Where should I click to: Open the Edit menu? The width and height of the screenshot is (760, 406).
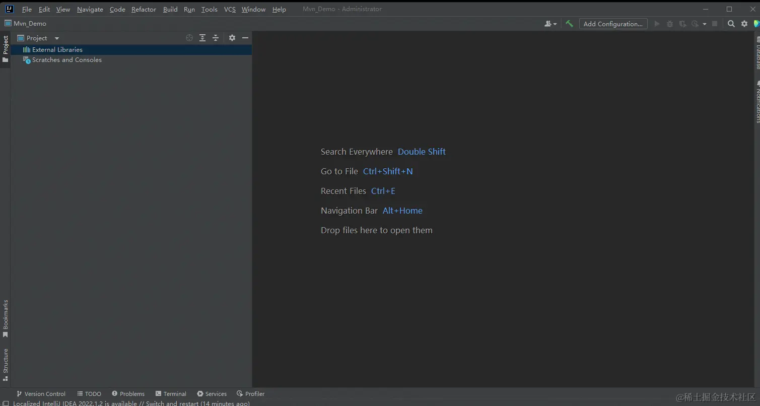(44, 9)
